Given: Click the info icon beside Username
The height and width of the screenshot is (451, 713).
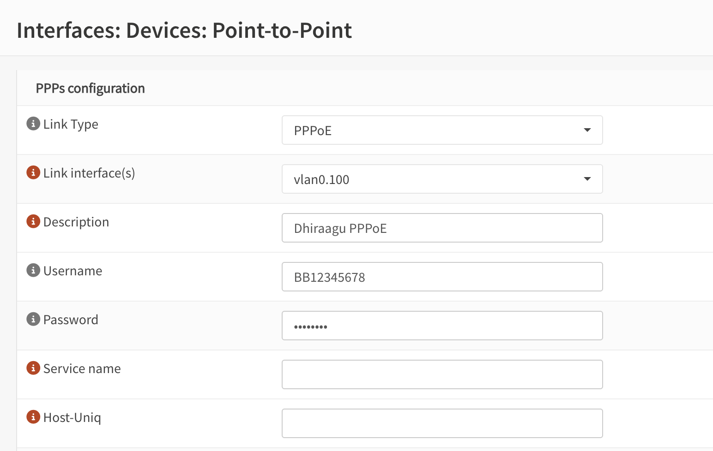Looking at the screenshot, I should [x=33, y=270].
